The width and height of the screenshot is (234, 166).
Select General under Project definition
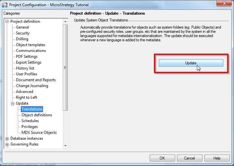pyautogui.click(x=22, y=27)
